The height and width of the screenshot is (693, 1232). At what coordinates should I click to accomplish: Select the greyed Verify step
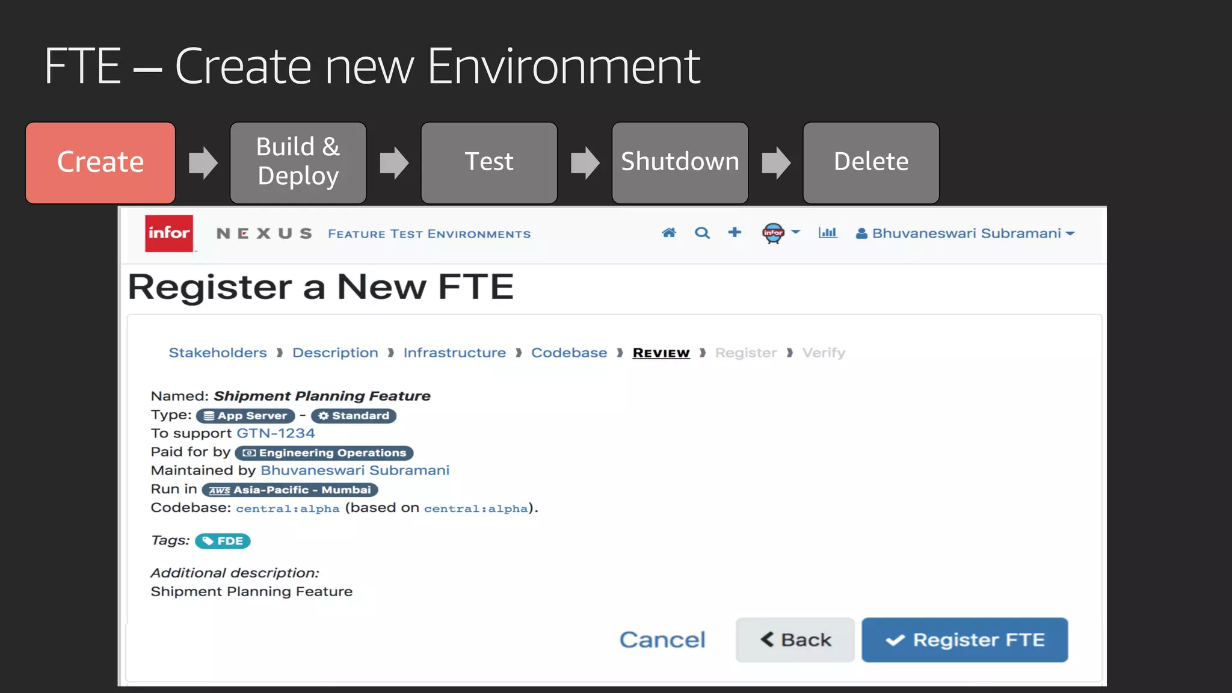(824, 353)
